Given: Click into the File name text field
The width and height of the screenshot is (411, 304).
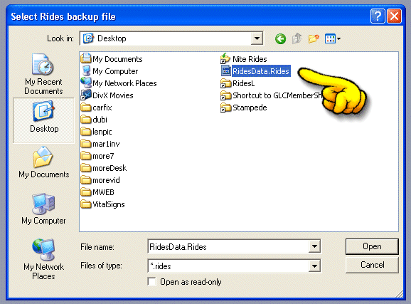Looking at the screenshot, I should coord(228,246).
